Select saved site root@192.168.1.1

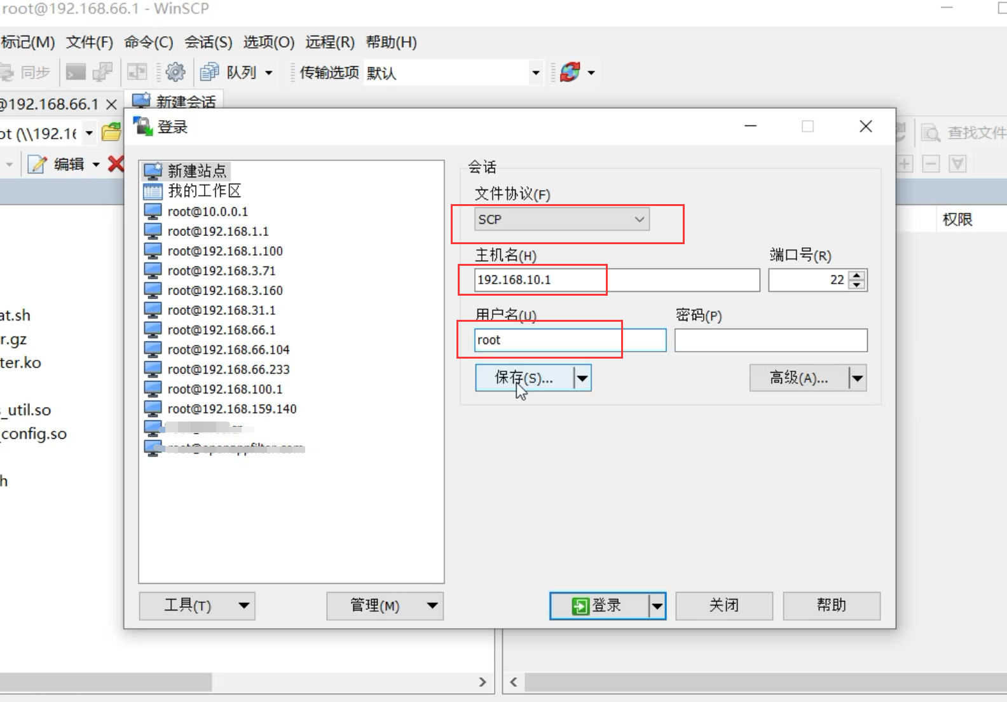(207, 231)
